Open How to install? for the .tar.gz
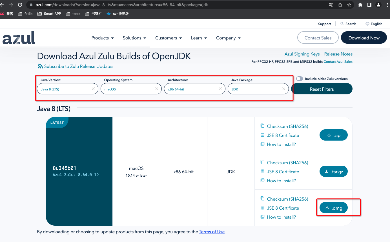Screen dimensions: 390x242 pyautogui.click(x=281, y=181)
